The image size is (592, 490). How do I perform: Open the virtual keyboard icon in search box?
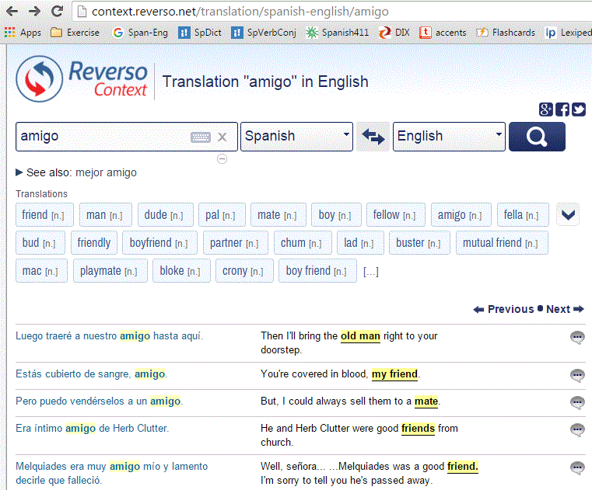click(201, 137)
